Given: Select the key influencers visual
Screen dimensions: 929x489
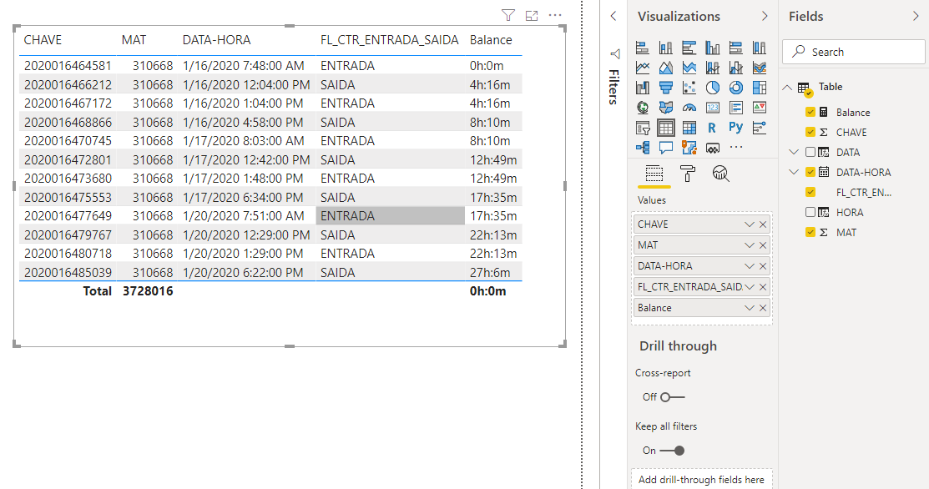Looking at the screenshot, I should pyautogui.click(x=760, y=128).
